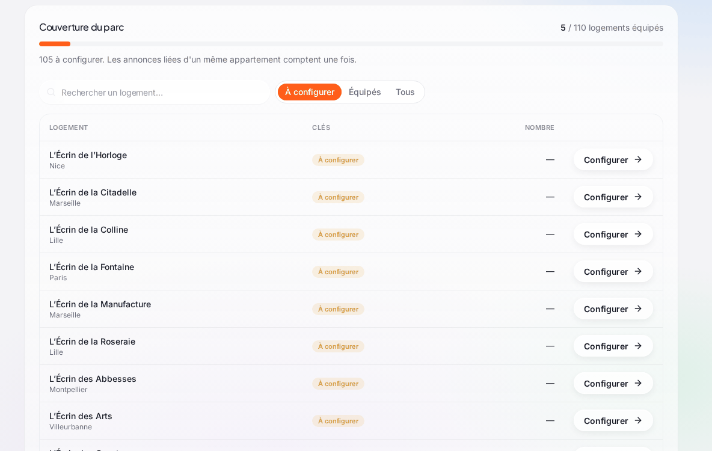The width and height of the screenshot is (712, 451).
Task: Focus the Rechercher un logement search field
Action: point(155,92)
